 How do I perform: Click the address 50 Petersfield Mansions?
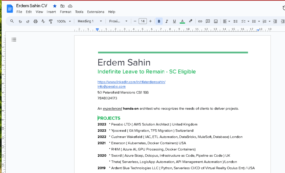point(123,92)
